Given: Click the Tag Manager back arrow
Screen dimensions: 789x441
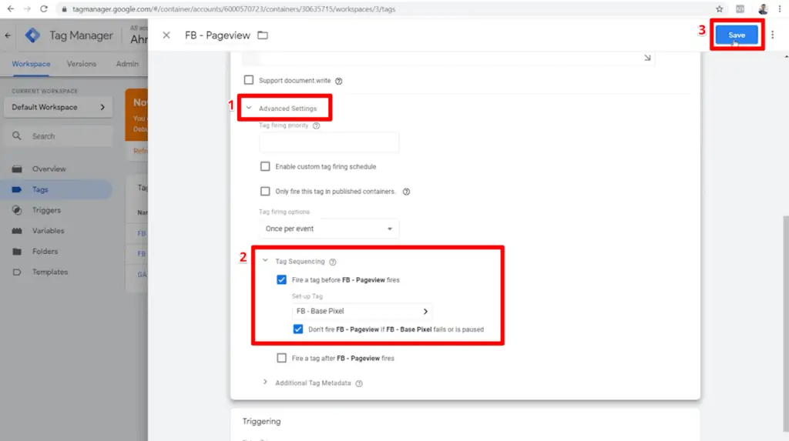Looking at the screenshot, I should tap(8, 35).
